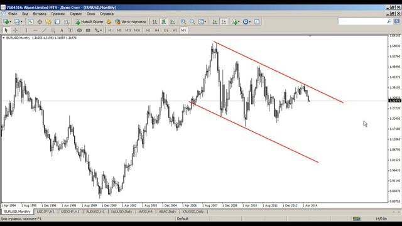This screenshot has height=226, width=402.
Task: Open the Графики menu
Action: (58, 14)
